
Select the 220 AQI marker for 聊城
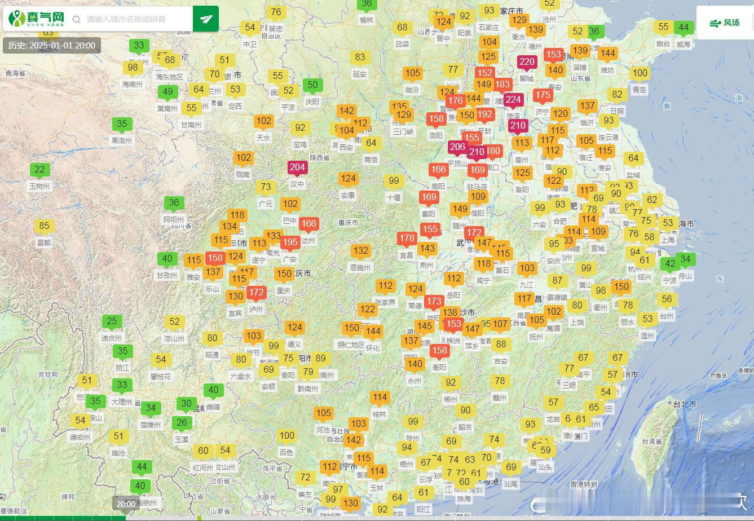[527, 63]
